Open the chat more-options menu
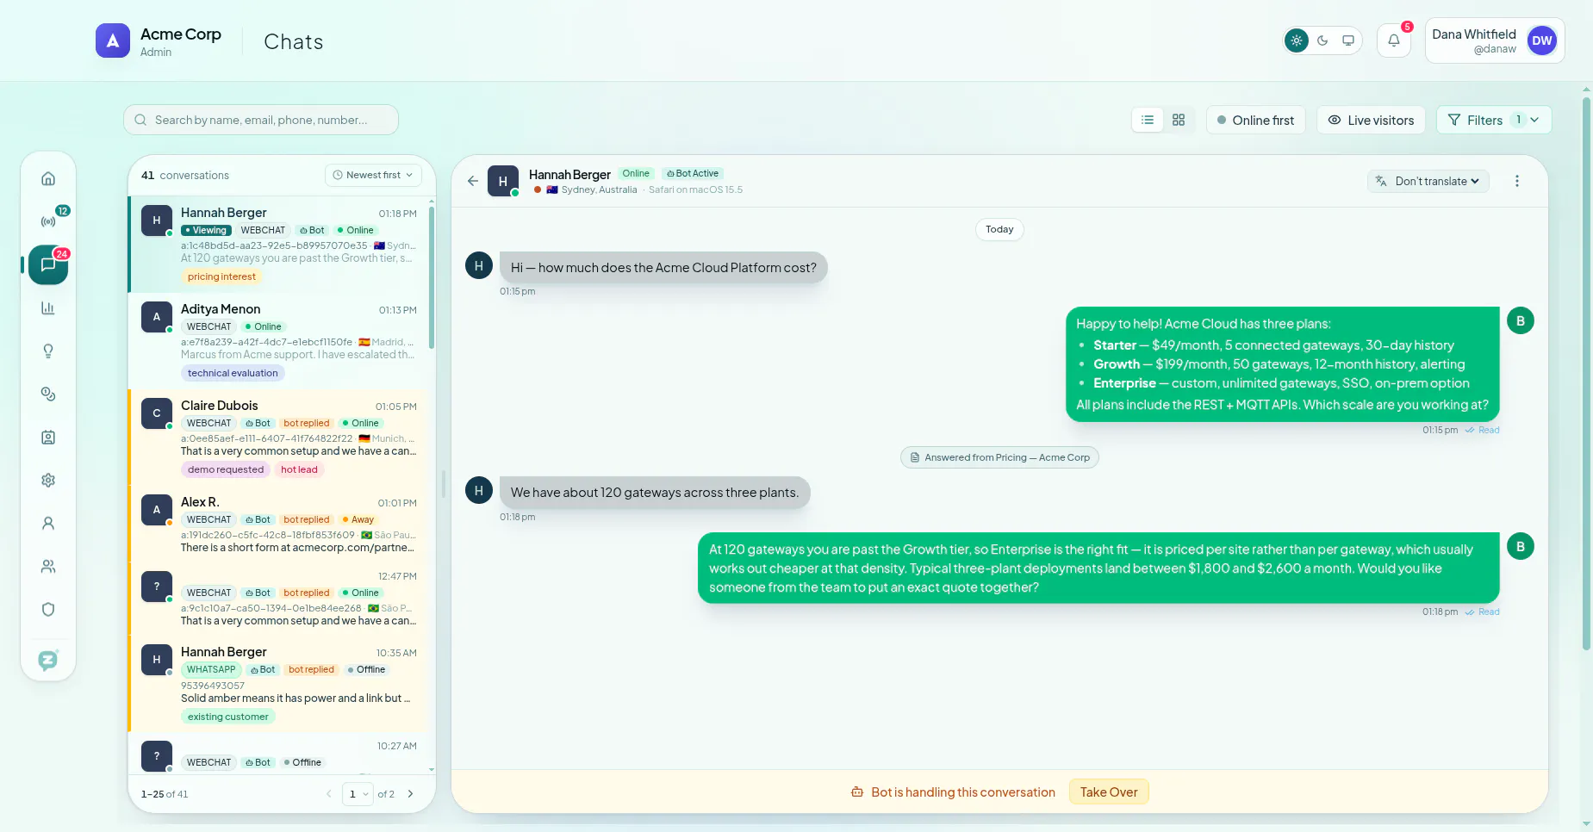This screenshot has height=832, width=1593. tap(1517, 181)
